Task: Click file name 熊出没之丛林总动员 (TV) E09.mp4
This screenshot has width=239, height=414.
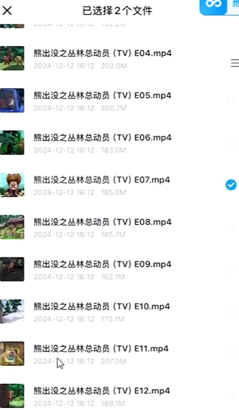Action: click(102, 264)
